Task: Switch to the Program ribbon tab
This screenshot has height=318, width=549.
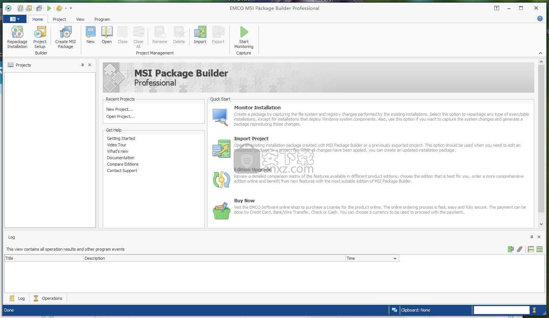Action: tap(102, 19)
